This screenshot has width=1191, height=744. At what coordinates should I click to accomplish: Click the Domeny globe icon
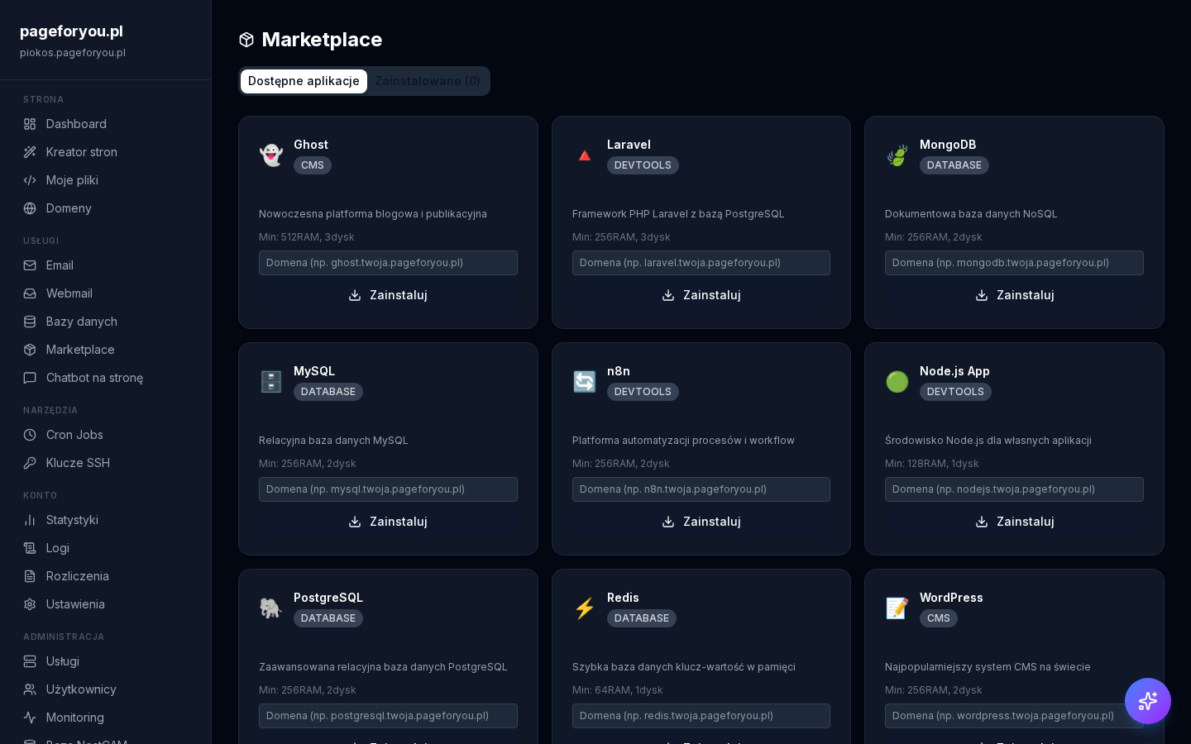30,208
